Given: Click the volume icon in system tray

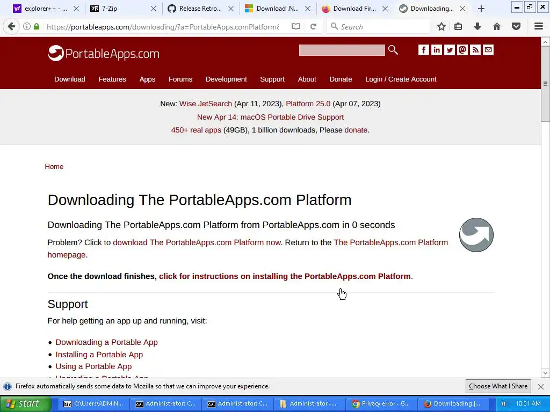Looking at the screenshot, I should (x=504, y=403).
